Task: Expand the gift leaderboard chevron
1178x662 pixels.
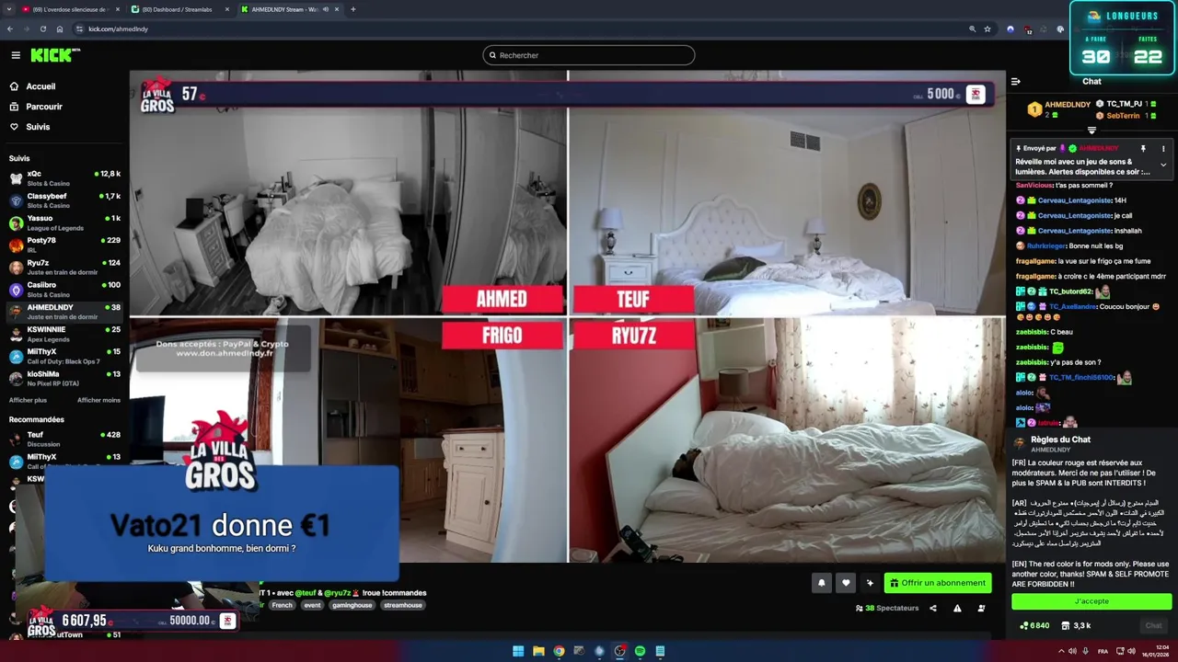Action: (1091, 131)
